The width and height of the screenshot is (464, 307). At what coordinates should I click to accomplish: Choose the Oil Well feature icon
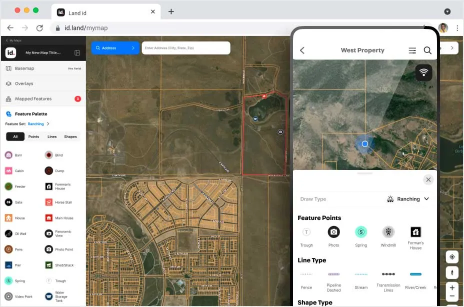[8, 233]
